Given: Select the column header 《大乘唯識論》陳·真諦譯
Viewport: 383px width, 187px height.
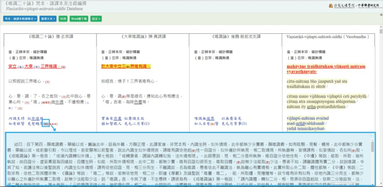Looking at the screenshot, I should [x=143, y=37].
